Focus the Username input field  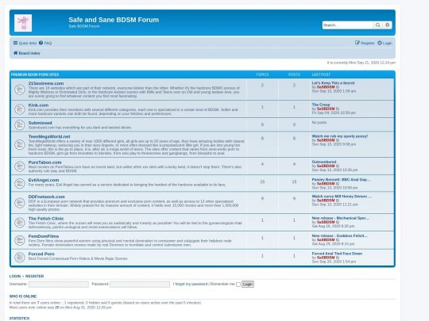pos(59,285)
